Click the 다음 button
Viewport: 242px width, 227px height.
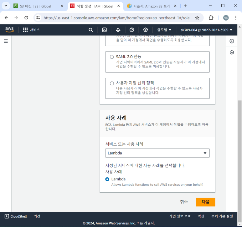tap(205, 202)
